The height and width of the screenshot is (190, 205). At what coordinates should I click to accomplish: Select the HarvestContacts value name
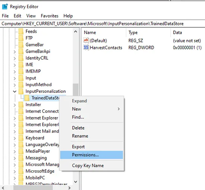click(106, 47)
